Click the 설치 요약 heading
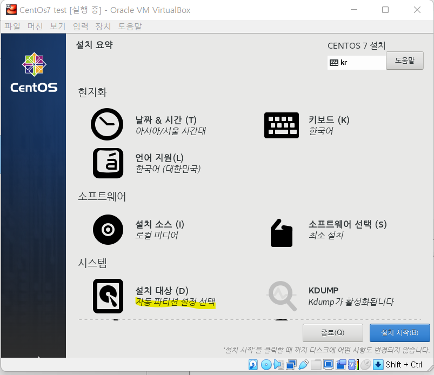Screen dimensions: 434x375 coord(95,45)
